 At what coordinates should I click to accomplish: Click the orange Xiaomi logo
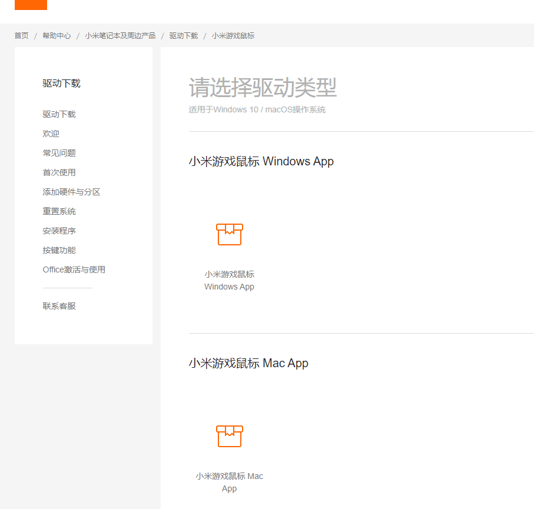coord(31,5)
